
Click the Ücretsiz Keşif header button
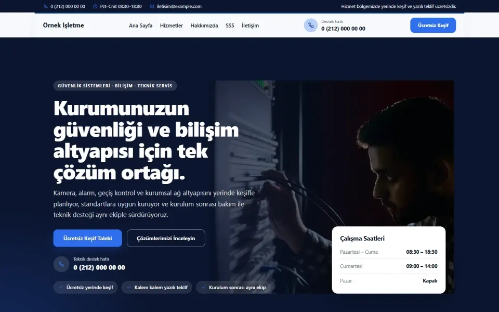(x=433, y=25)
